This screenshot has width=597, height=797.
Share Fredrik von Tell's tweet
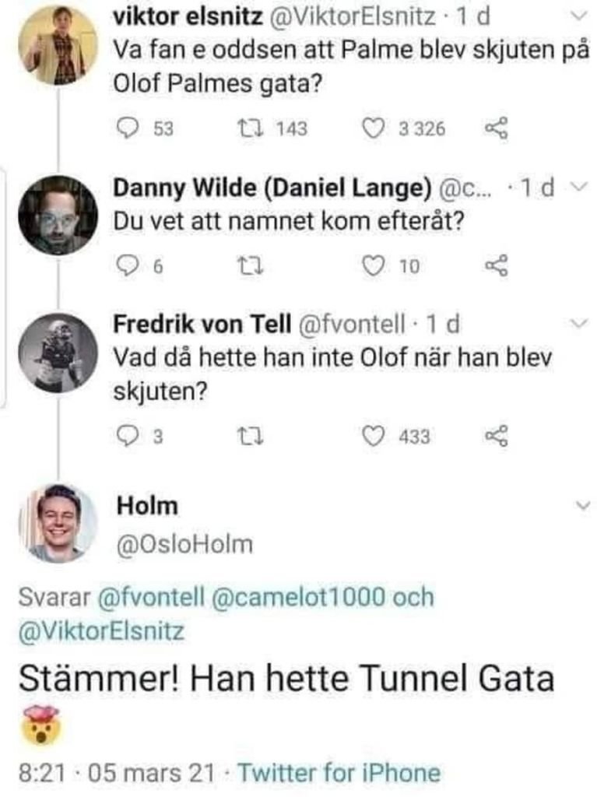496,437
